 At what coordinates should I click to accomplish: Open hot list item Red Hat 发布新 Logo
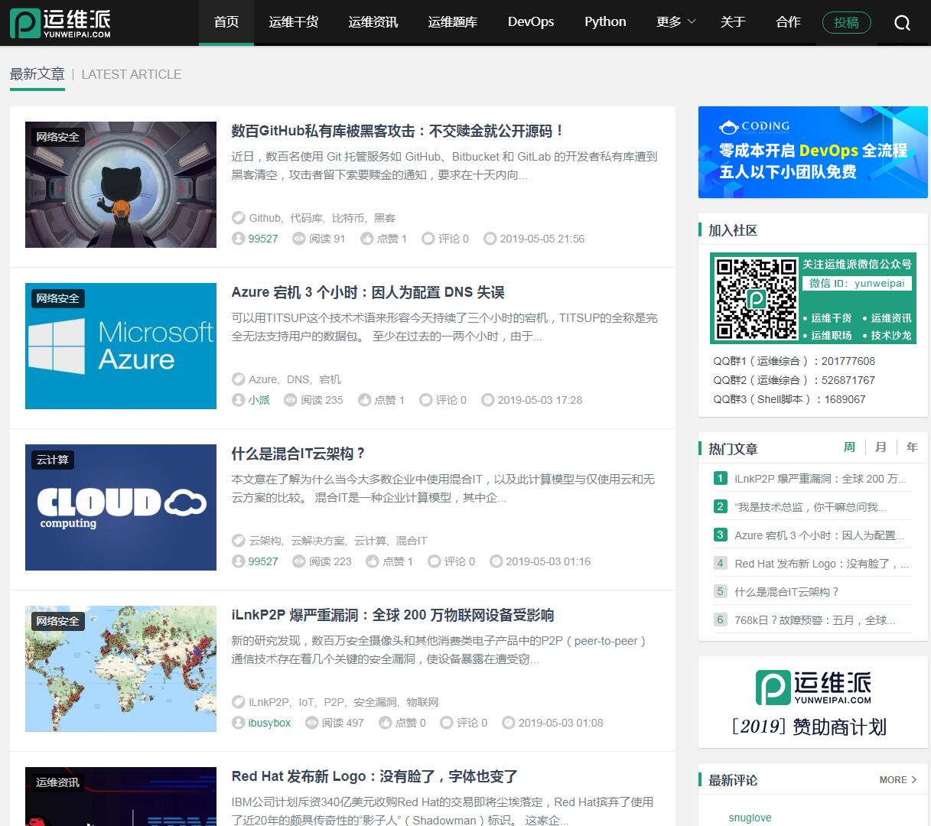(x=822, y=564)
